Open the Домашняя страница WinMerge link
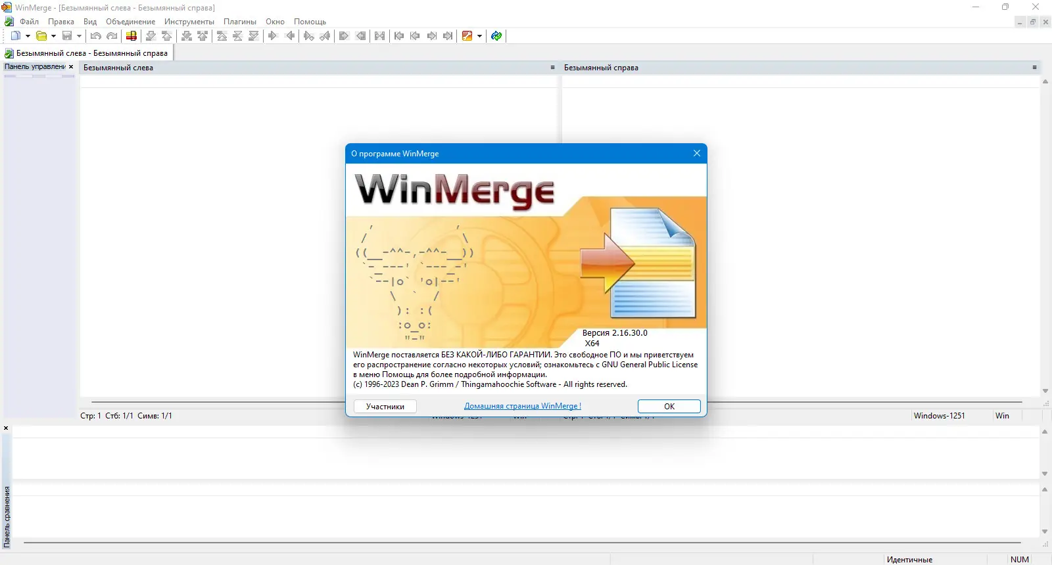The image size is (1052, 565). pos(523,406)
